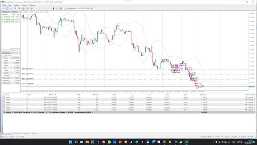
Task: Click the current price label on the price scale
Action: click(x=252, y=87)
